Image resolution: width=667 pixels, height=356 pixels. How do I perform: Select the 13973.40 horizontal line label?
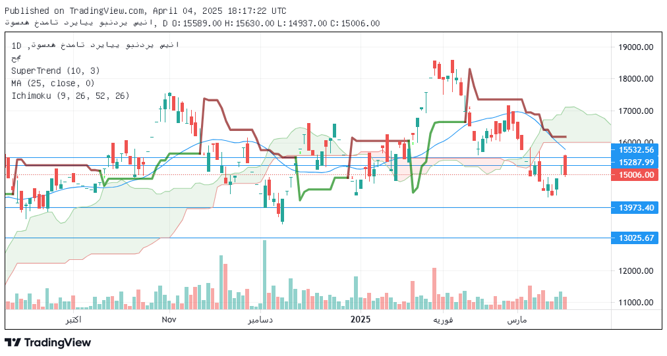point(635,208)
